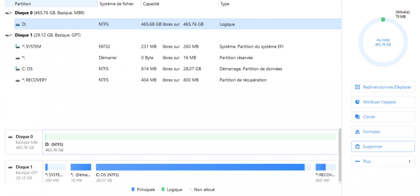The width and height of the screenshot is (420, 196).
Task: Select the Formater button
Action: point(383,132)
